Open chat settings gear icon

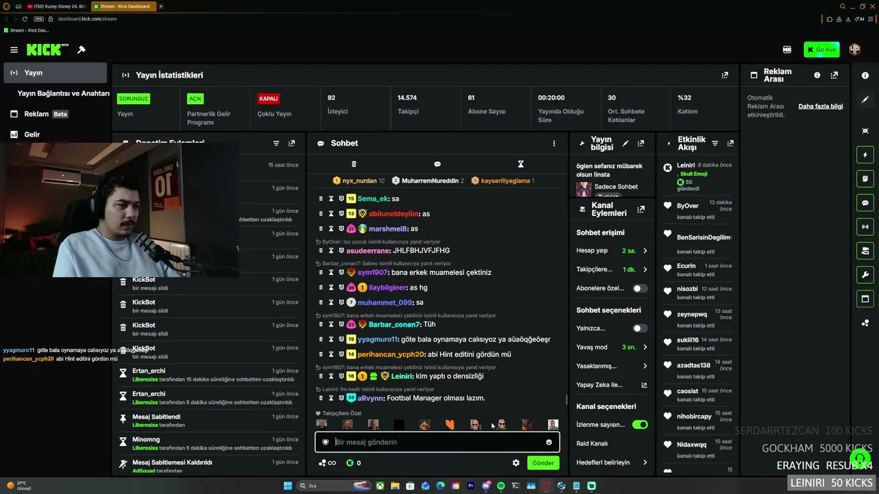(516, 462)
